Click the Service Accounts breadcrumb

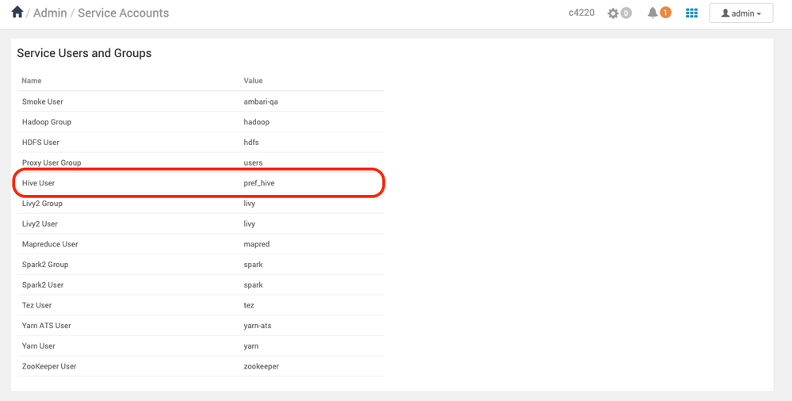[x=123, y=13]
